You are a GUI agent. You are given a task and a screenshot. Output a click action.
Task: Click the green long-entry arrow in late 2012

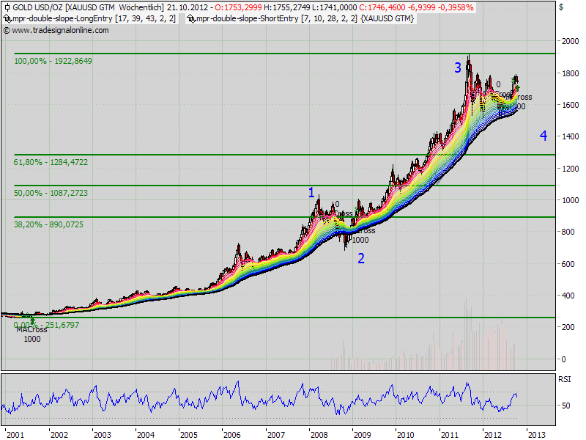click(x=518, y=88)
